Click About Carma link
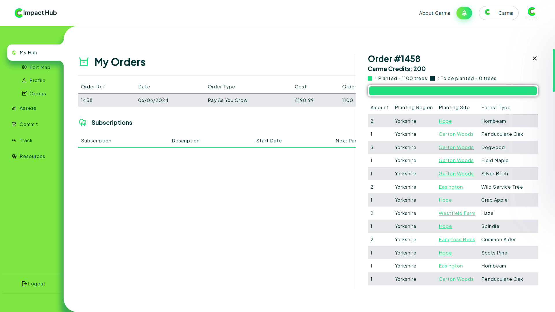The width and height of the screenshot is (555, 312). [434, 13]
